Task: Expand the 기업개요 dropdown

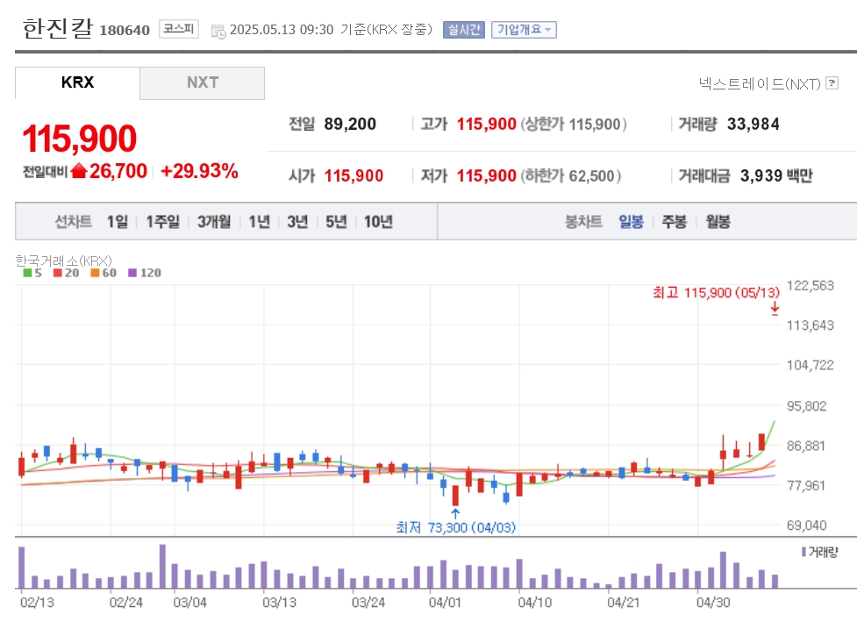Action: pyautogui.click(x=524, y=30)
